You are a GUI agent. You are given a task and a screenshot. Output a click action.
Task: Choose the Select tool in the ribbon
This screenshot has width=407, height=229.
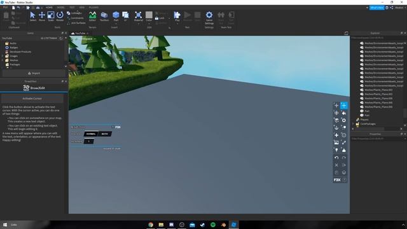click(32, 16)
